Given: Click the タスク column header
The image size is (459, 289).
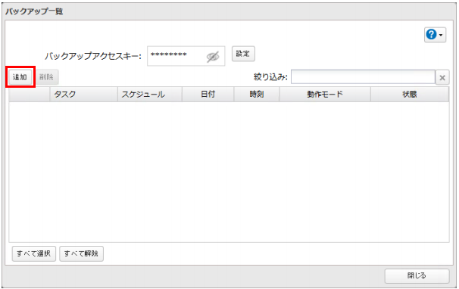Looking at the screenshot, I should tap(84, 94).
